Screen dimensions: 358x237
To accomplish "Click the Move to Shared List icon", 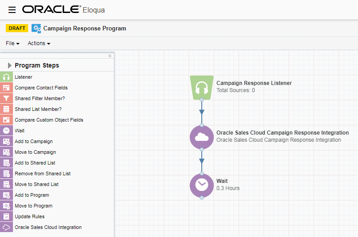I will (x=6, y=184).
